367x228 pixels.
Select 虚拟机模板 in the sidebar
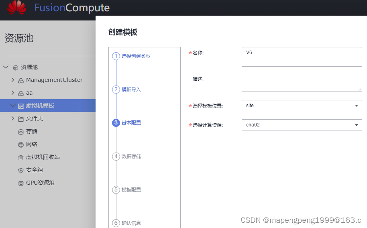(40, 106)
